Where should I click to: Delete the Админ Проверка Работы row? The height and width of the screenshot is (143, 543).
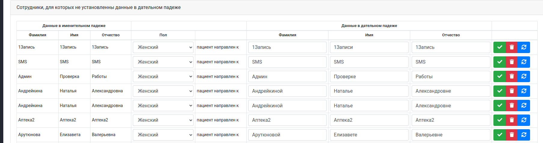click(x=511, y=76)
